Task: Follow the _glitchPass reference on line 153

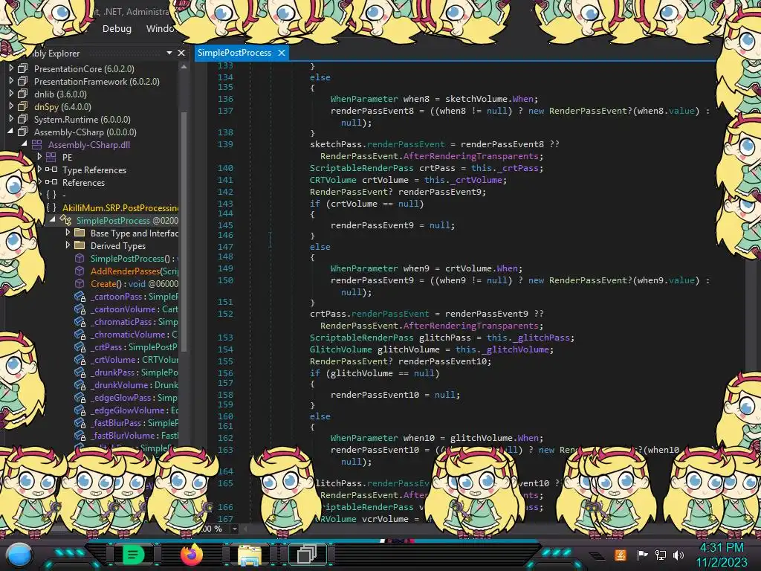Action: pyautogui.click(x=541, y=338)
